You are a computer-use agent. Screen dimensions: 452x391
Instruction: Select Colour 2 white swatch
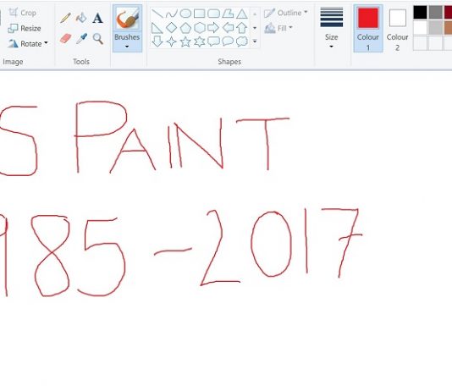(398, 18)
